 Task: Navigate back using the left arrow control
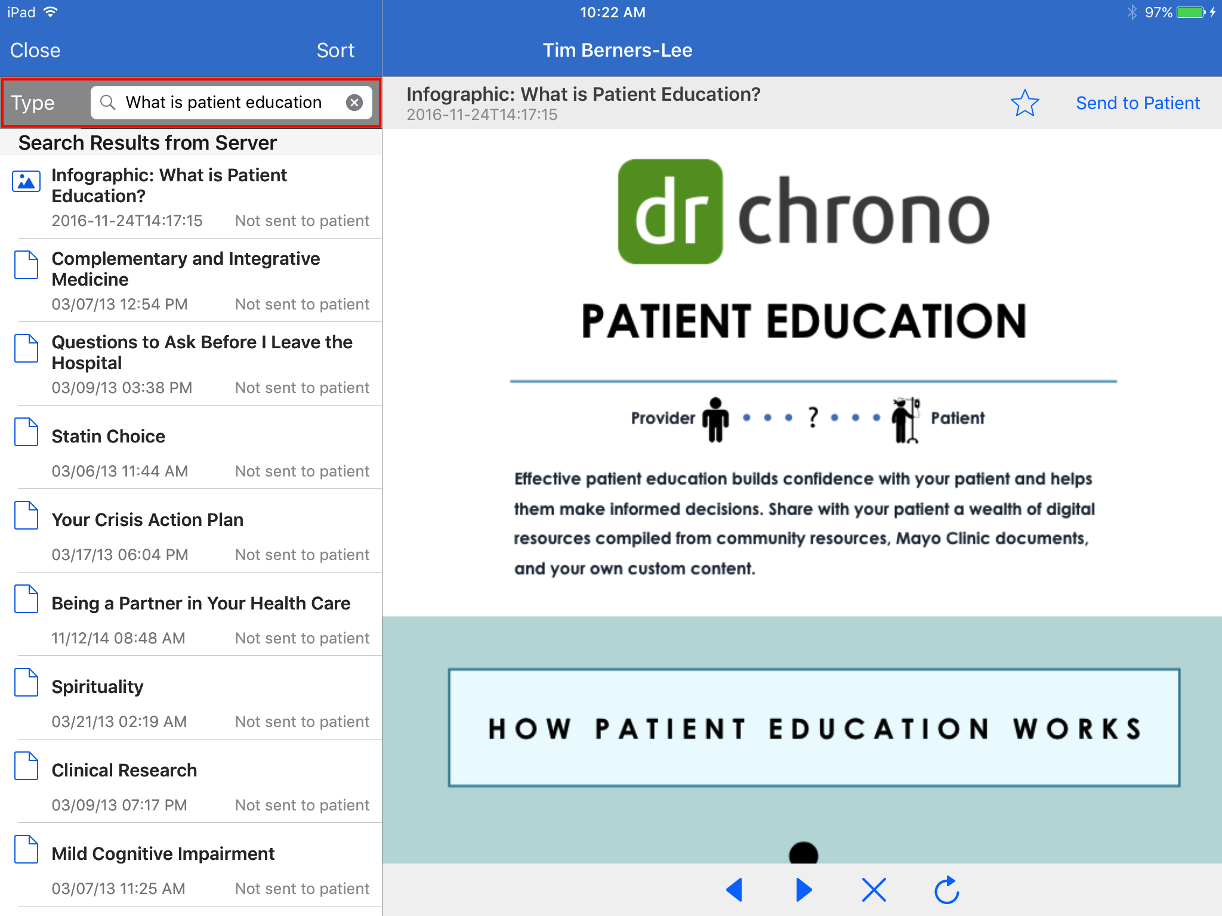pyautogui.click(x=736, y=889)
